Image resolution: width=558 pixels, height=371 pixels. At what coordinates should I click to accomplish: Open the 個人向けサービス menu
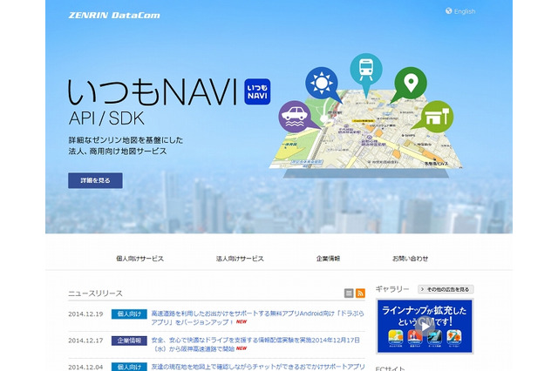139,259
